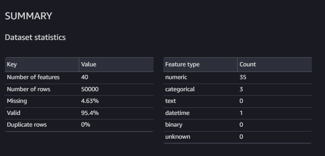Click the Valid row label
Viewport: 325px width, 156px height.
click(14, 113)
